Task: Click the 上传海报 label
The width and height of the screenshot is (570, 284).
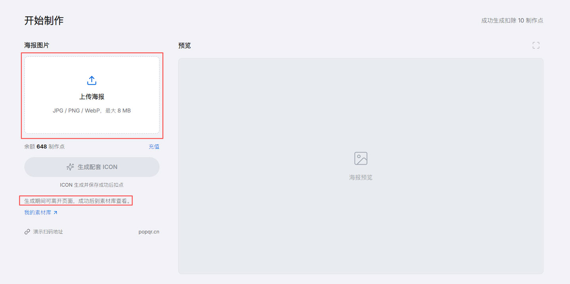Action: (92, 97)
